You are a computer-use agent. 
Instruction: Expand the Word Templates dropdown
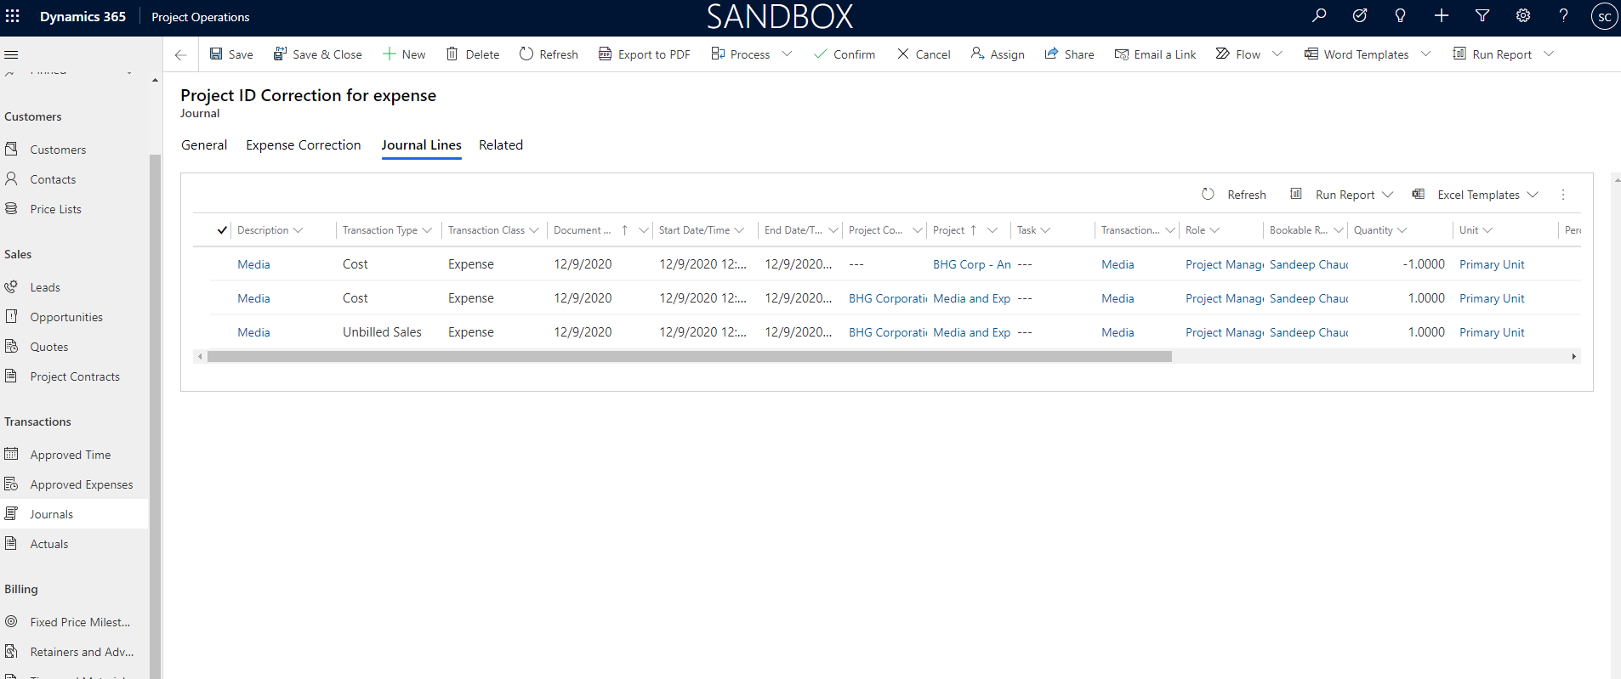1426,54
